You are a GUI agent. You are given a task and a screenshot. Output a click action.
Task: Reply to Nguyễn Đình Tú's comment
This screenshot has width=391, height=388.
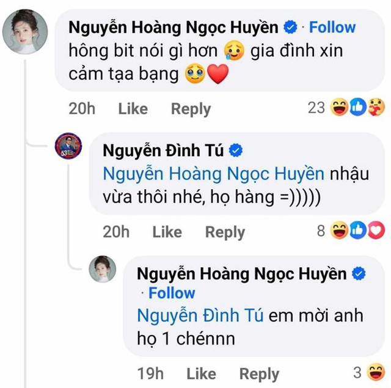click(225, 232)
